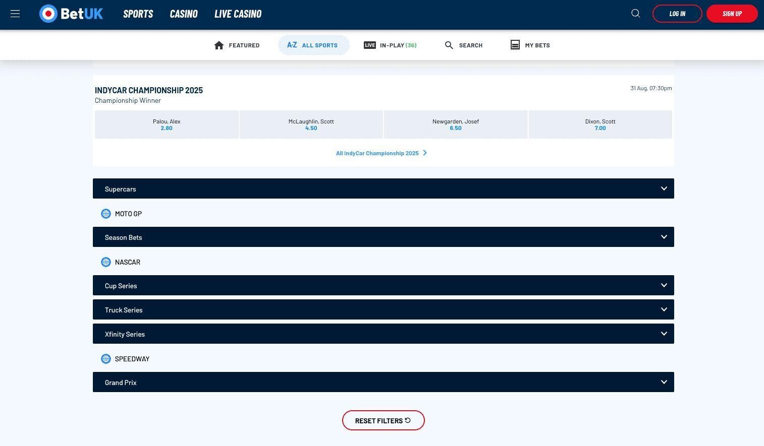Viewport: 764px width, 446px height.
Task: Expand the Xfinity Series section
Action: (x=384, y=334)
